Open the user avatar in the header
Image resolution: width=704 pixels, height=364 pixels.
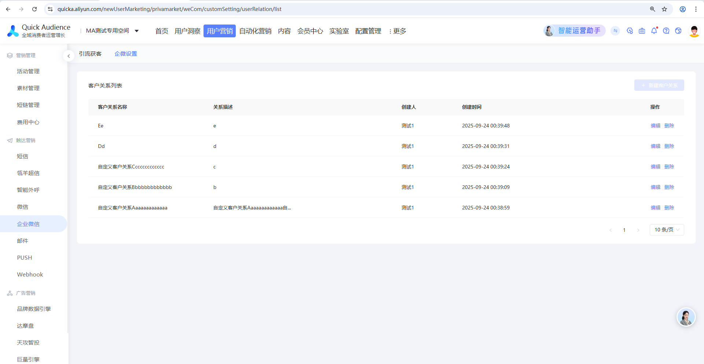[694, 31]
